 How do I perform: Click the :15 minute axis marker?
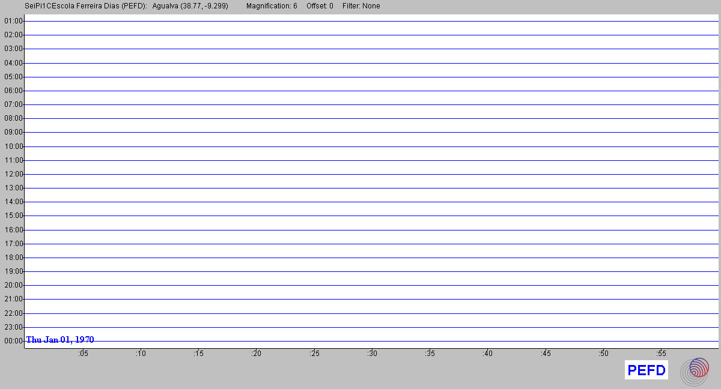tap(198, 354)
